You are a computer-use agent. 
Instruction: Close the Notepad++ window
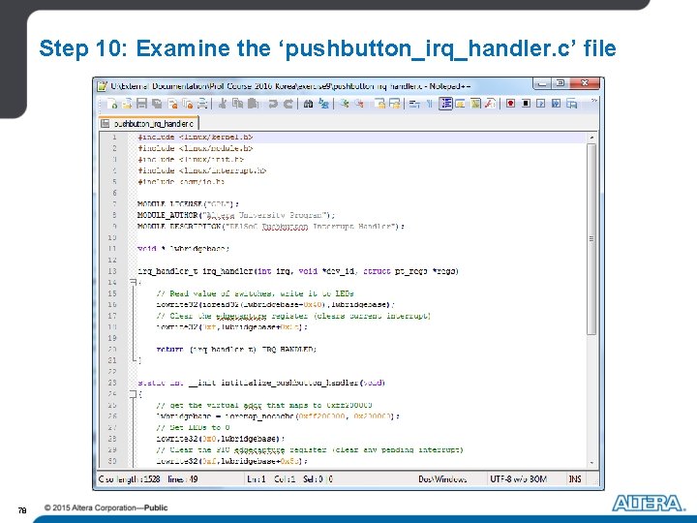[584, 82]
